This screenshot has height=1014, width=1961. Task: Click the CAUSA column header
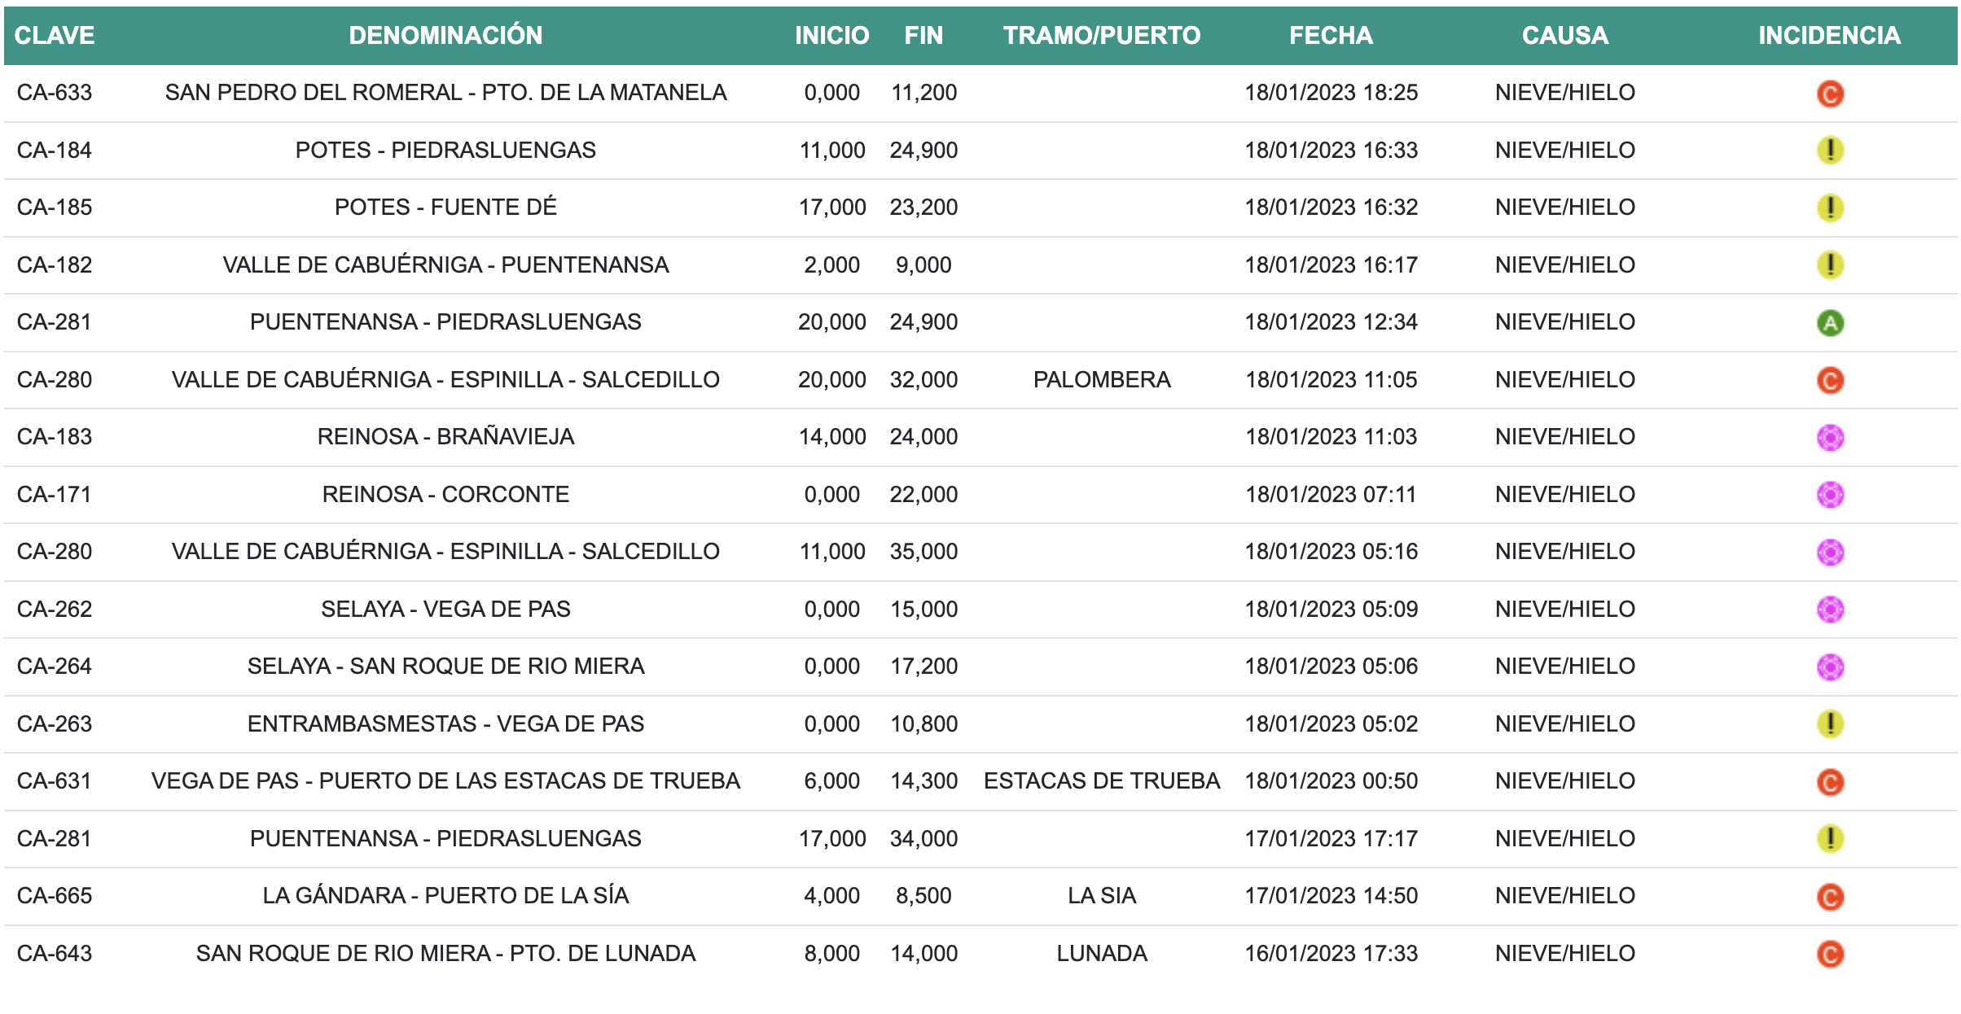pos(1564,35)
